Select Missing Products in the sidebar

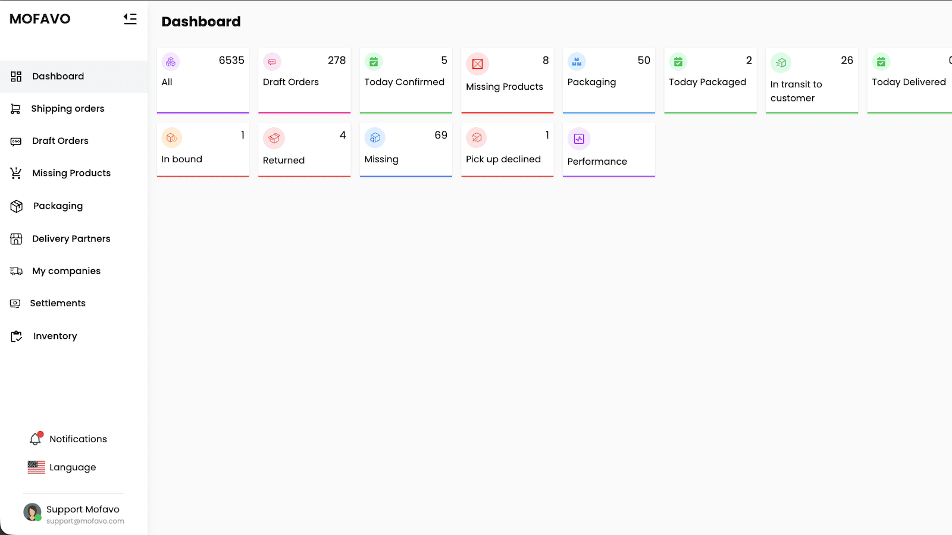71,173
